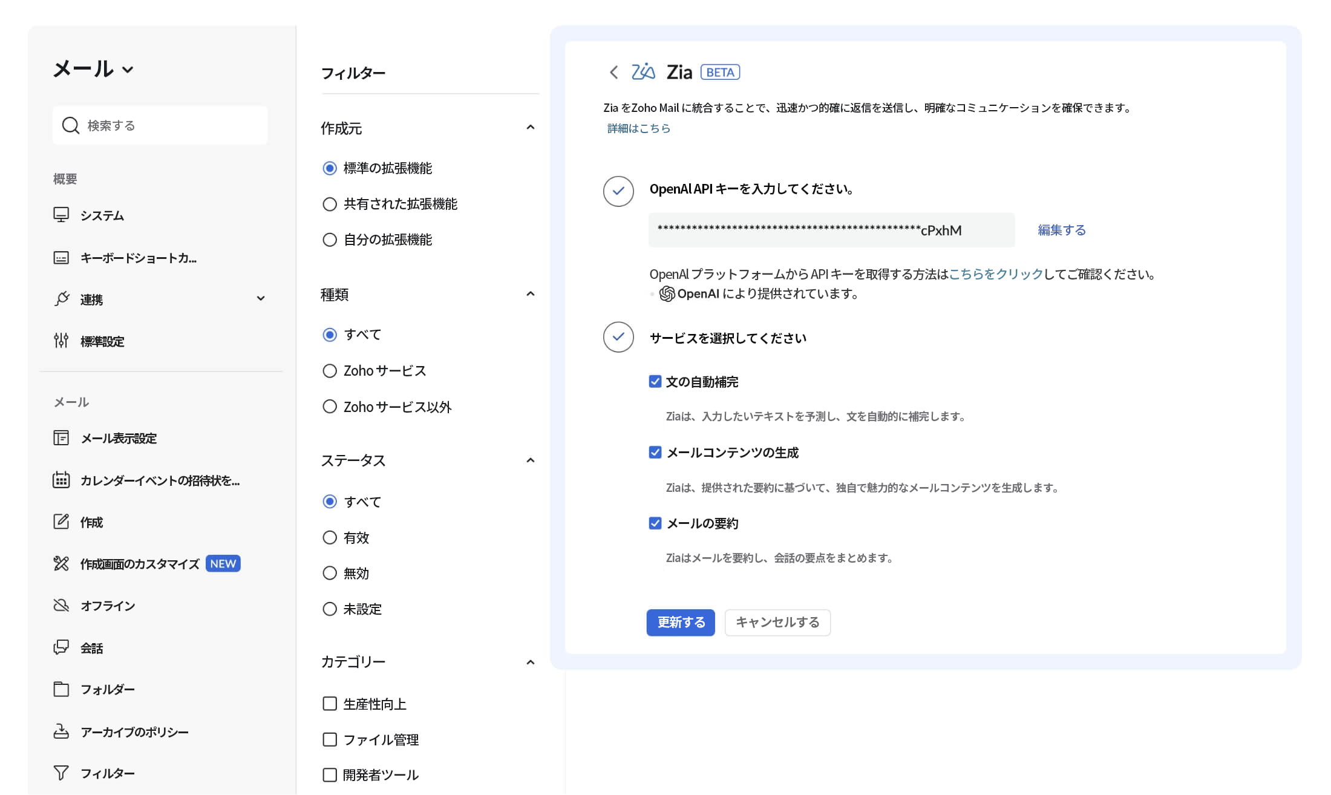Toggle the メールの要約 checkbox
This screenshot has width=1331, height=795.
point(655,523)
